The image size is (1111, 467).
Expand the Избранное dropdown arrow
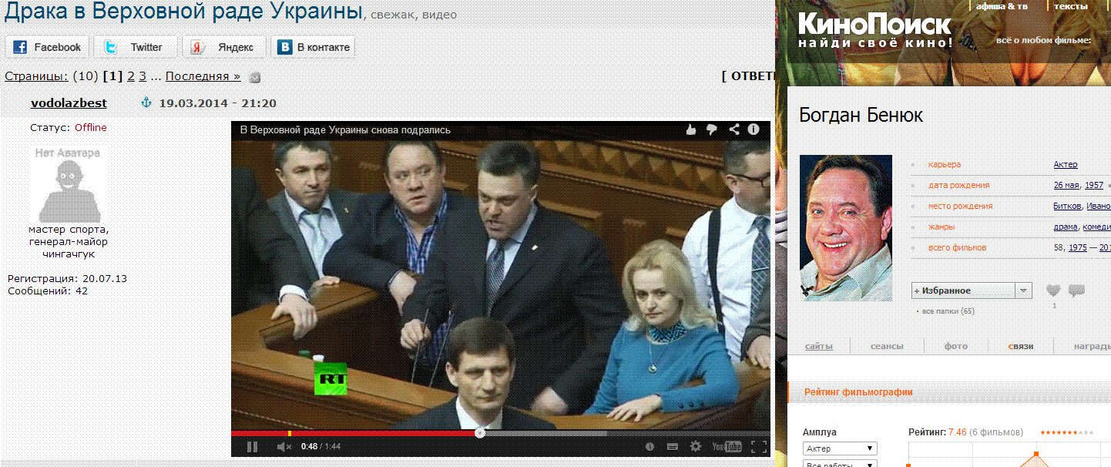[1023, 291]
